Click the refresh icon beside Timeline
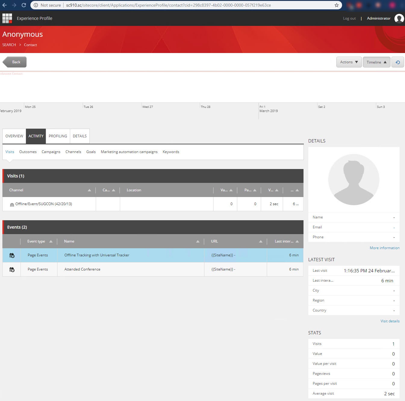Viewport: 405px width, 401px height. (x=398, y=62)
